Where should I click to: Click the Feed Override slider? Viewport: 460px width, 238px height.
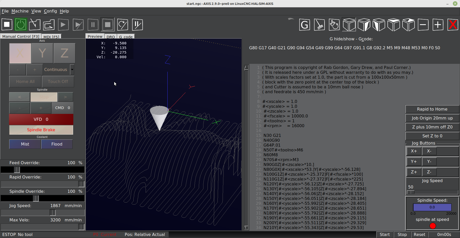pos(43,170)
